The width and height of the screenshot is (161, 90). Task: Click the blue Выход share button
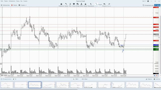[157, 5]
